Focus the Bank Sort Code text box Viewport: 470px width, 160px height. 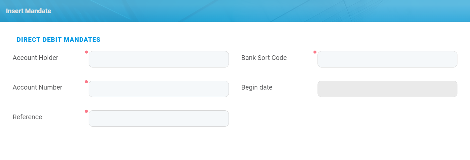click(387, 59)
